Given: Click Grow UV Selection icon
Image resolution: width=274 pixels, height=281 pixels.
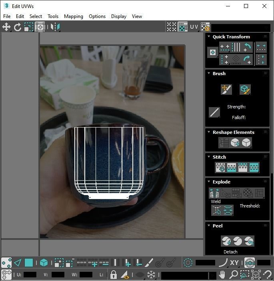Looking at the screenshot, I should 59,263.
